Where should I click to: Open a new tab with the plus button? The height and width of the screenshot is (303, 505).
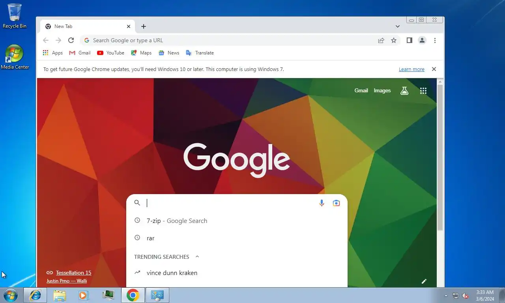[144, 26]
